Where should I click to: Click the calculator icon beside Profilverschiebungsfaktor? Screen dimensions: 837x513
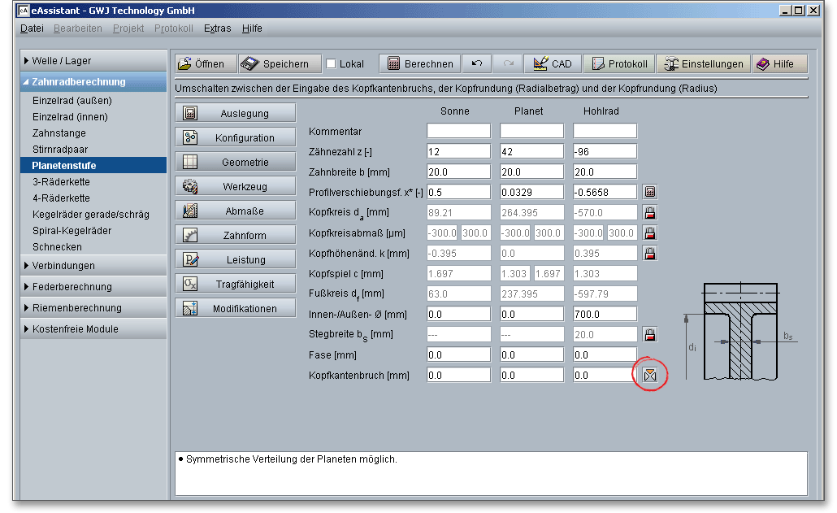tap(650, 192)
